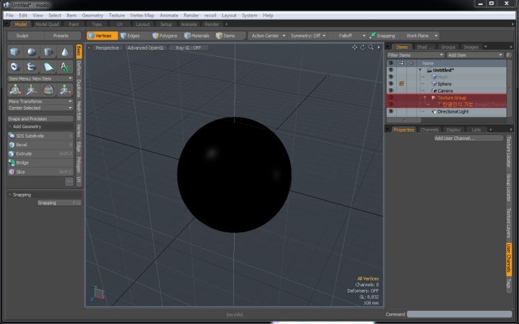Open the More Transforms dropdown
Screen dimensions: 519x324
41,101
